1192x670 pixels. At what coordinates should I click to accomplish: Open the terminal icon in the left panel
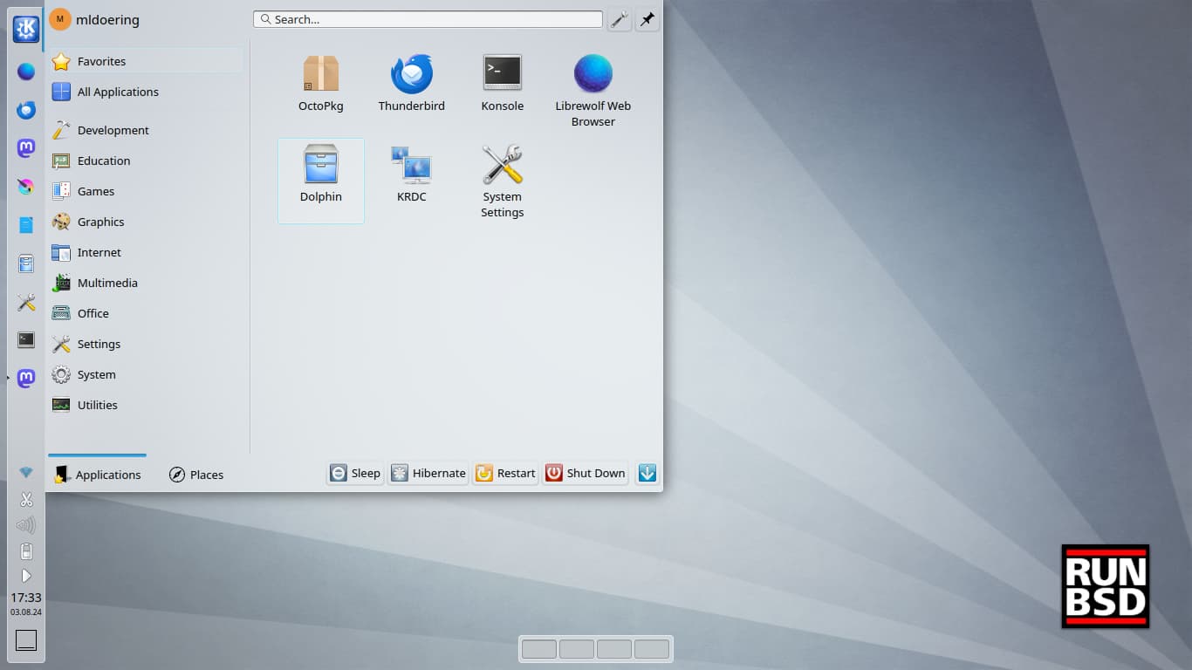pos(26,340)
